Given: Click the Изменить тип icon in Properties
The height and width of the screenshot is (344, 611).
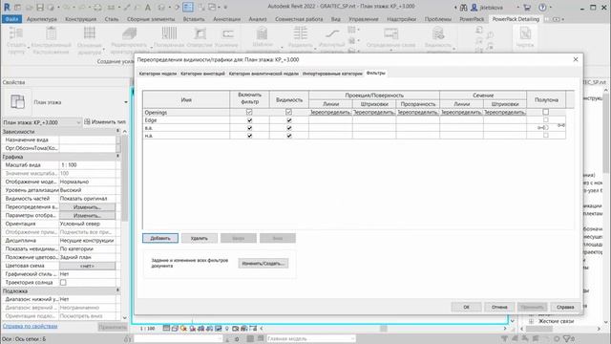Looking at the screenshot, I should pyautogui.click(x=87, y=122).
